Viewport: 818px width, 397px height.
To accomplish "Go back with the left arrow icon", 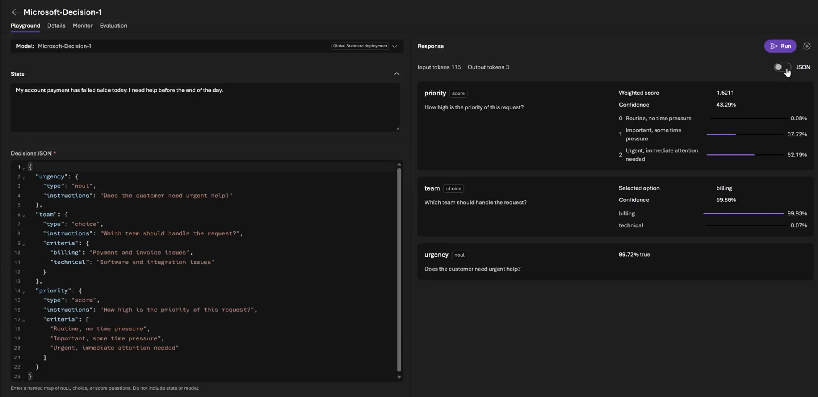I will (x=15, y=12).
